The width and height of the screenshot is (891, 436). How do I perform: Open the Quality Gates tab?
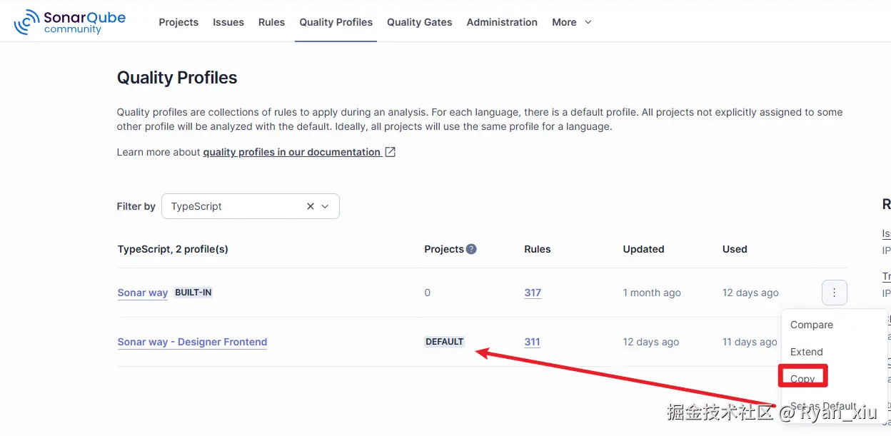tap(420, 22)
